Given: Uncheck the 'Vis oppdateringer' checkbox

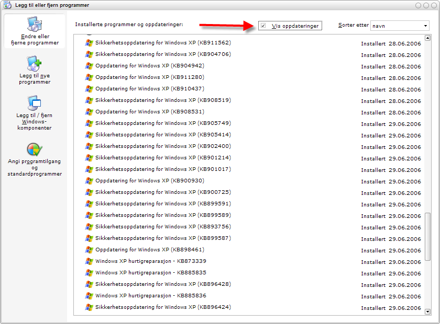Looking at the screenshot, I should 263,26.
